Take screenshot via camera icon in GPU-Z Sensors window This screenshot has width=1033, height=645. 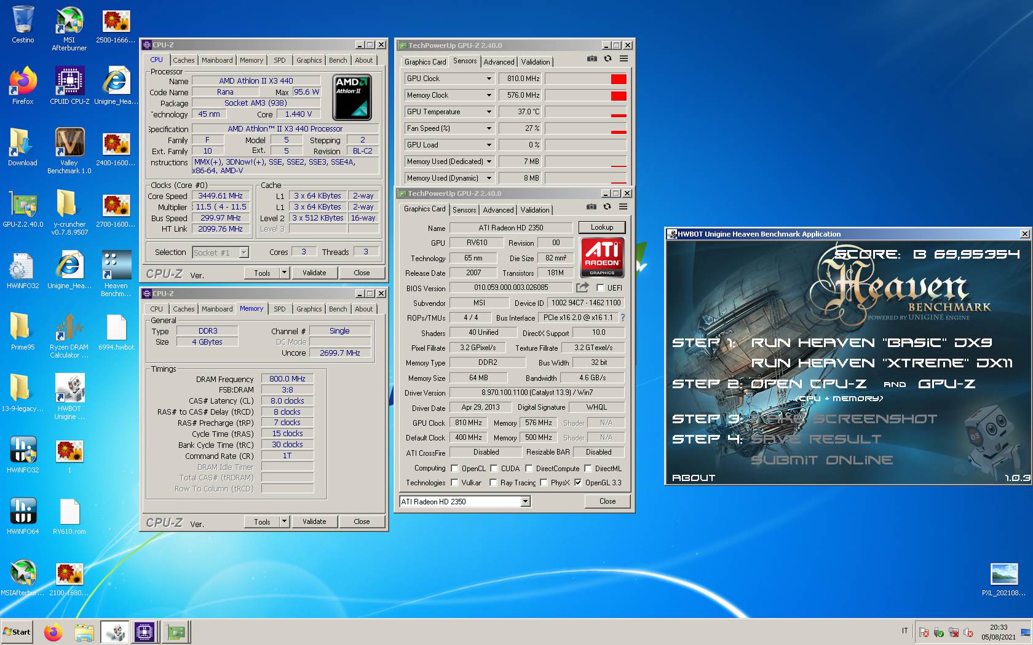592,59
